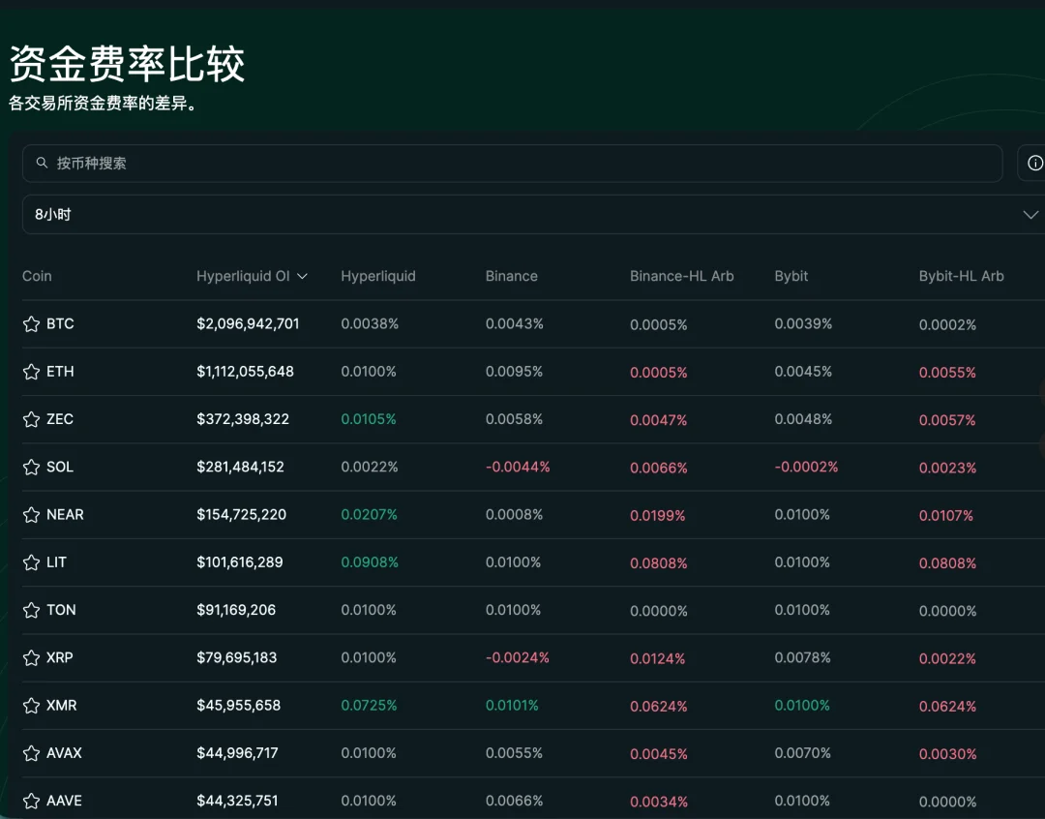Click the Binance column header
The width and height of the screenshot is (1045, 819).
coord(511,276)
